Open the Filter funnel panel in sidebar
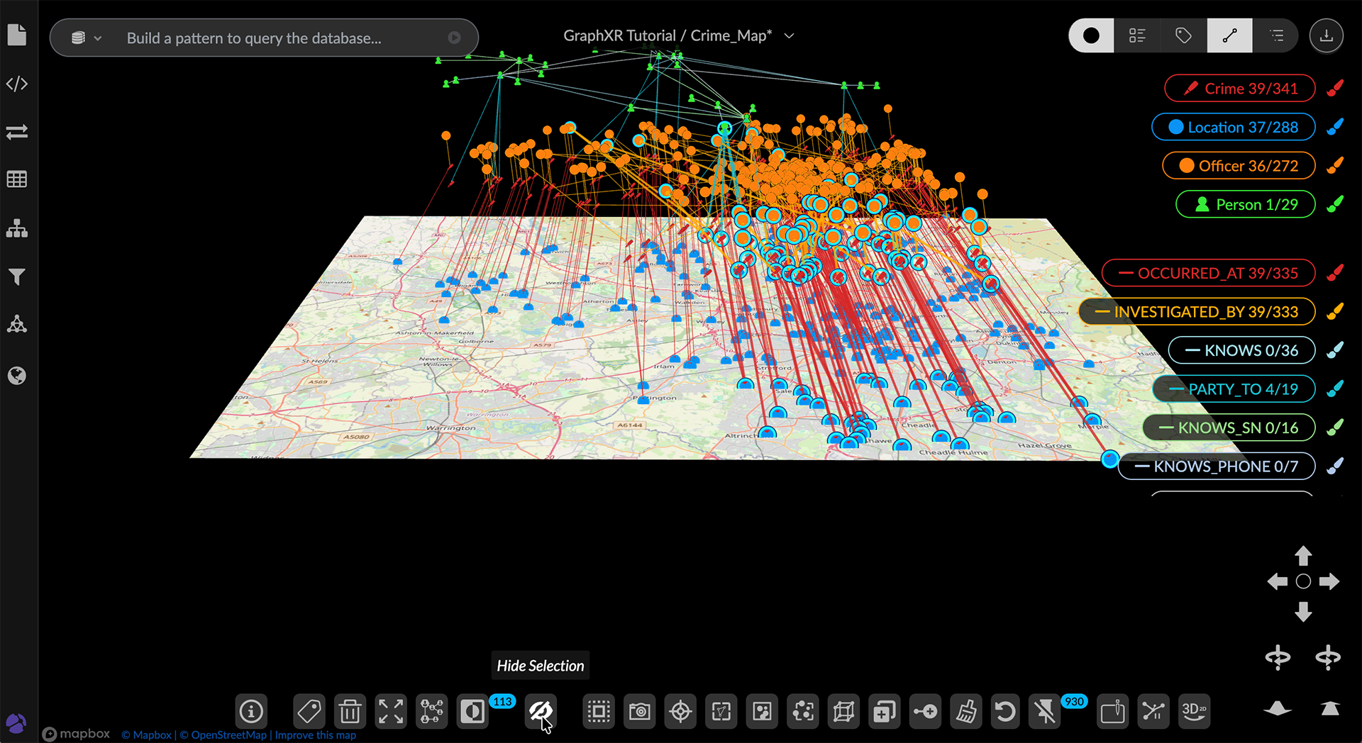This screenshot has height=743, width=1362. point(17,276)
